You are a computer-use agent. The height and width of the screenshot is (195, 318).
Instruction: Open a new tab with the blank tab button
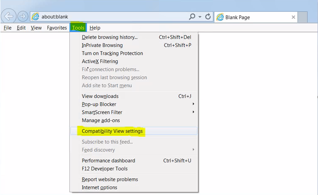tap(302, 17)
